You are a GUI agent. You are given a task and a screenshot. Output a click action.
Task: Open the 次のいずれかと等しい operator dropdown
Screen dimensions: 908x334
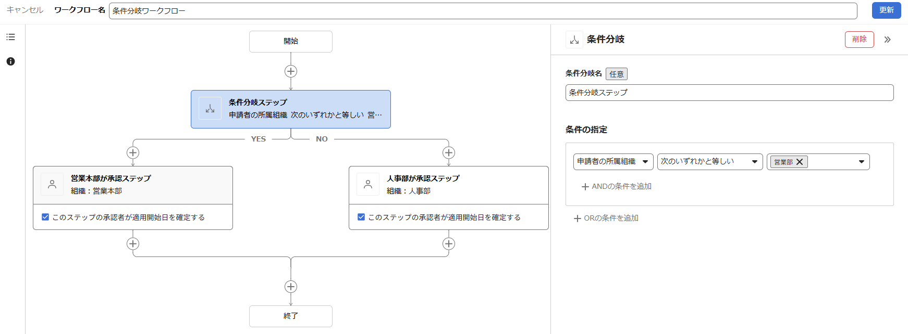coord(709,162)
